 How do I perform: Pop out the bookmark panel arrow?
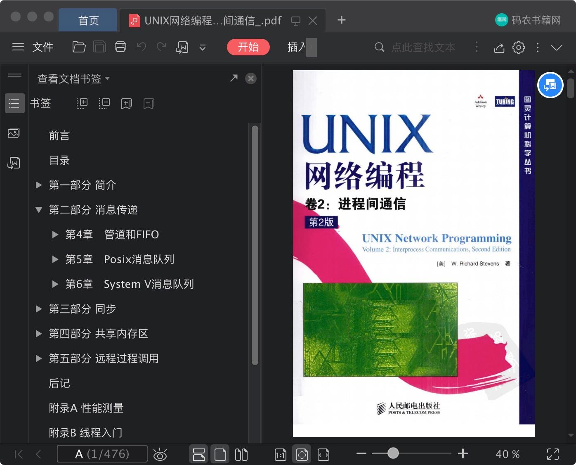[234, 78]
